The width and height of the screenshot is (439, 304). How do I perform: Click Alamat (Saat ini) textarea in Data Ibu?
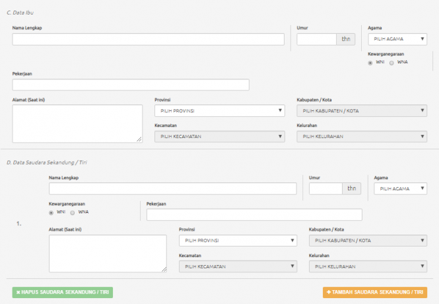77,123
